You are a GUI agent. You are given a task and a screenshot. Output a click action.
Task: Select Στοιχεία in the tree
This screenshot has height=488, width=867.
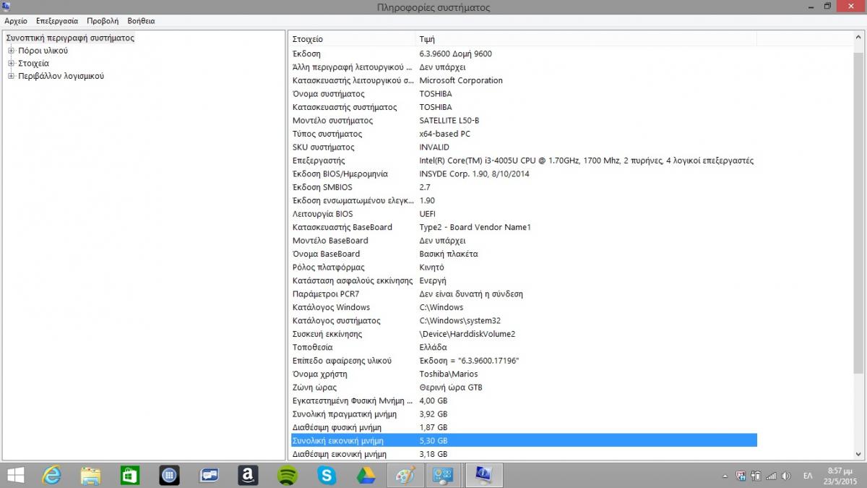tap(33, 63)
